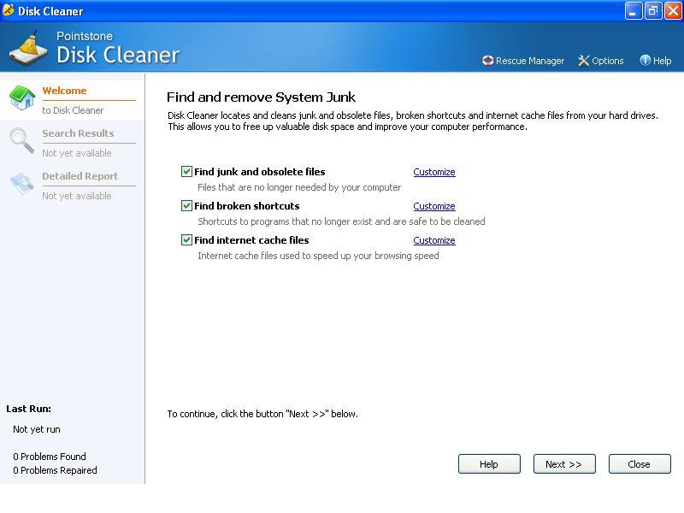684x513 pixels.
Task: Restore down the Disk Cleaner window
Action: [653, 11]
